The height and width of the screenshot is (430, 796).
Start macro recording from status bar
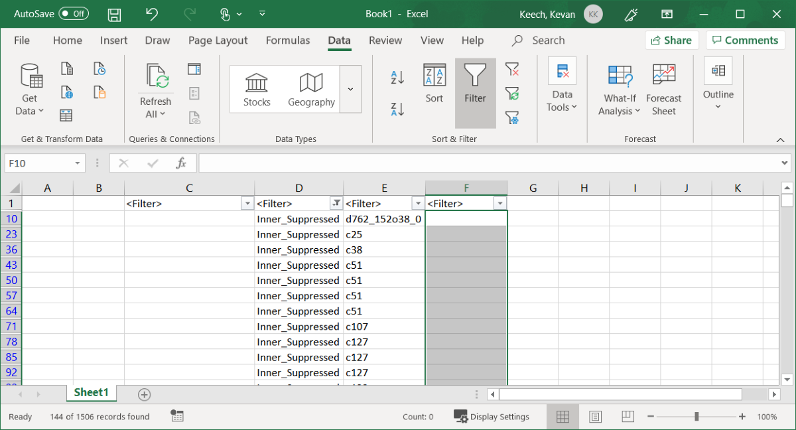coord(176,416)
